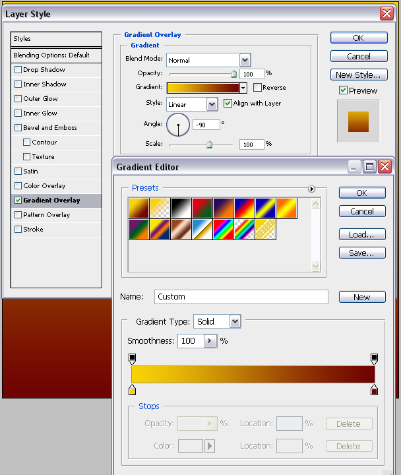Select the spectrum rainbow gradient preset
This screenshot has height=475, width=401.
(x=223, y=230)
